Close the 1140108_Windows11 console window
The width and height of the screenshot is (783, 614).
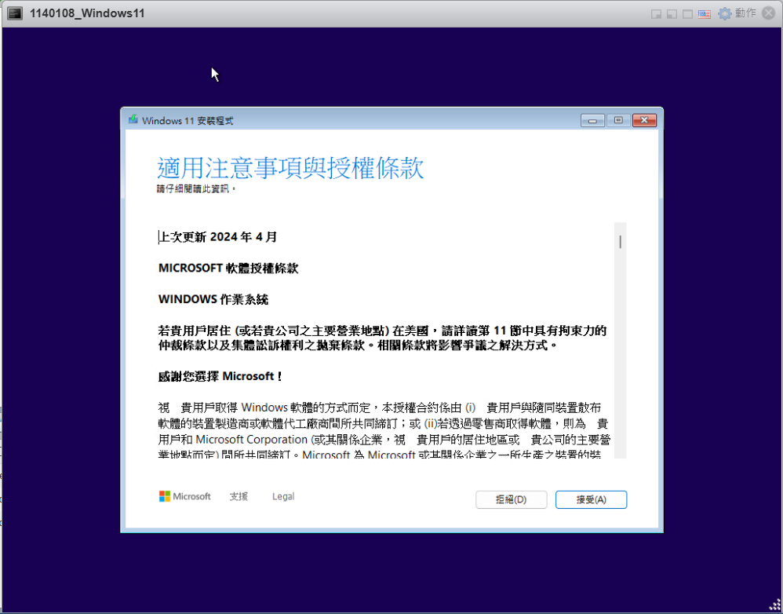[x=769, y=13]
